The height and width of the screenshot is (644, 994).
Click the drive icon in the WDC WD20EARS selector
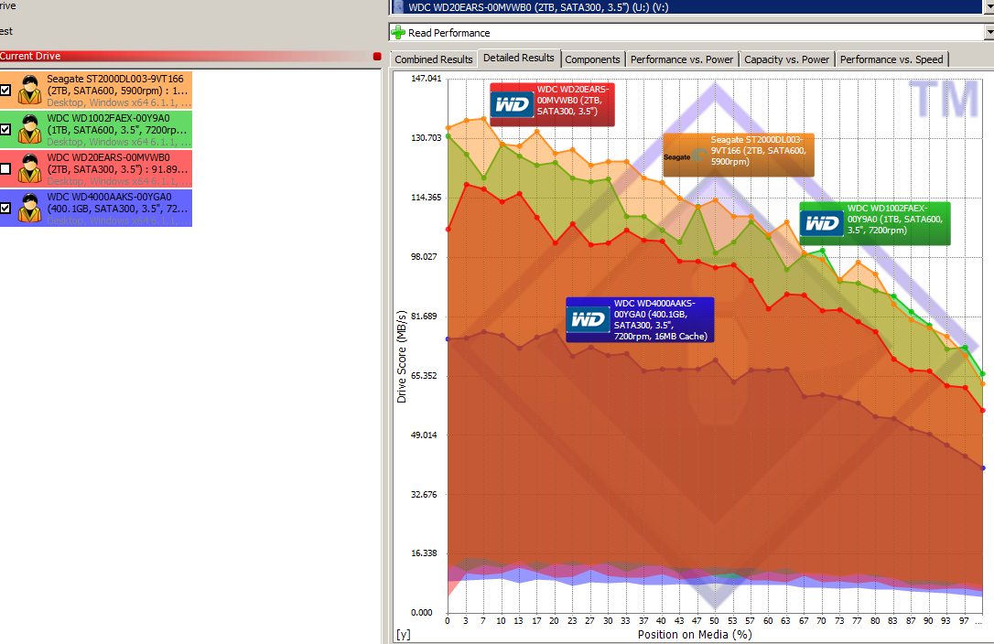tap(398, 7)
